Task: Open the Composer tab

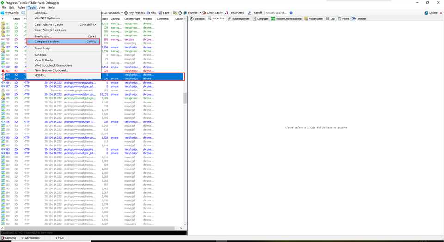Action: 260,18
